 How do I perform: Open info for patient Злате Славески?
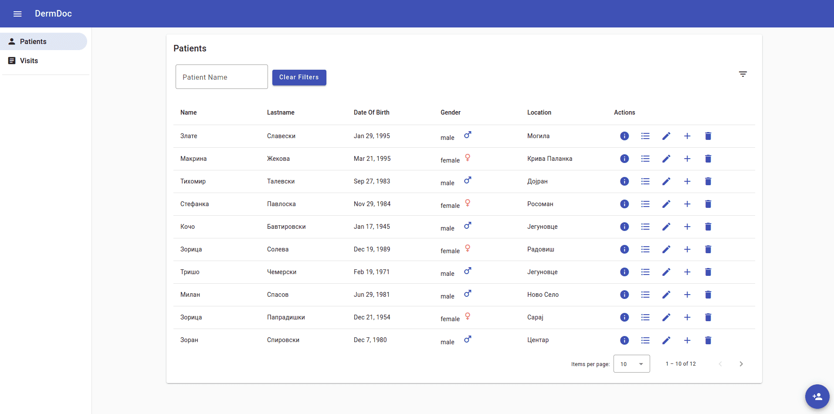(624, 136)
